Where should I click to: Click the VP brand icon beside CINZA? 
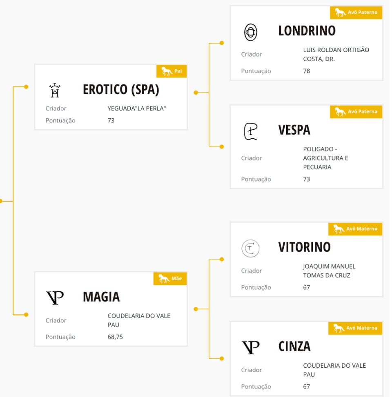point(250,347)
